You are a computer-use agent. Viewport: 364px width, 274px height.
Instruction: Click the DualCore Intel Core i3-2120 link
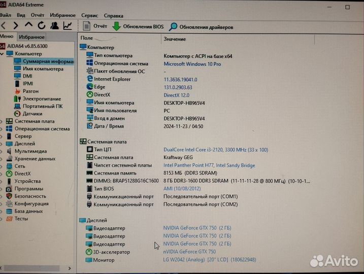point(216,150)
